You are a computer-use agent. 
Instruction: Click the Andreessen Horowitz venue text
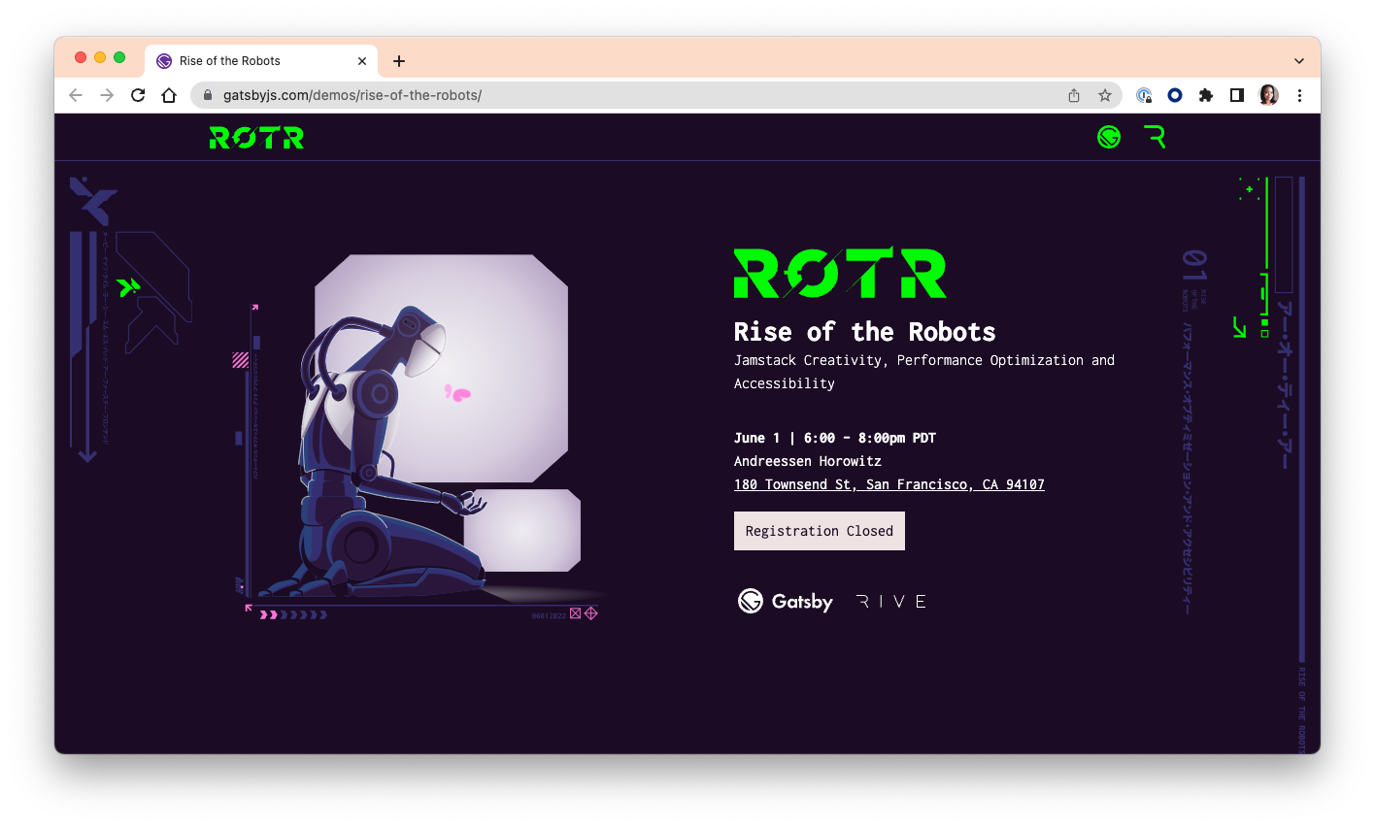pyautogui.click(x=808, y=461)
